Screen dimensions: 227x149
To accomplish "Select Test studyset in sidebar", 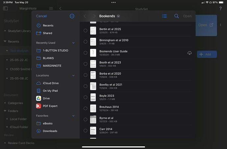I will (x=19, y=51).
